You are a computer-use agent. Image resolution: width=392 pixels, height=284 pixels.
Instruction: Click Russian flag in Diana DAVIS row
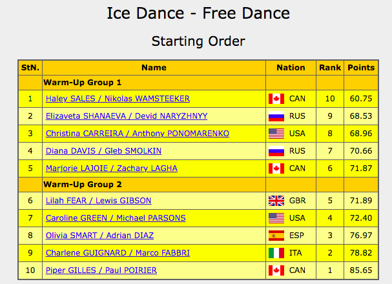[276, 151]
